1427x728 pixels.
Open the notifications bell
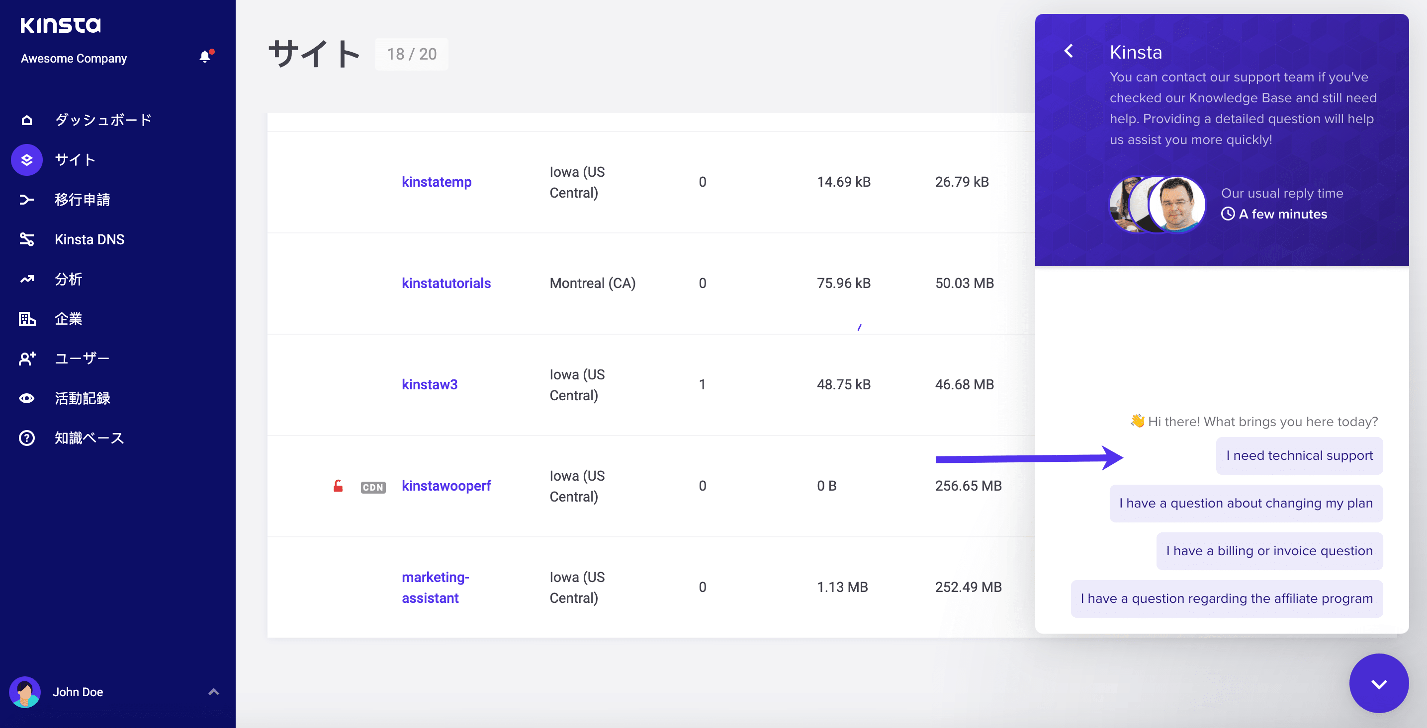(205, 57)
